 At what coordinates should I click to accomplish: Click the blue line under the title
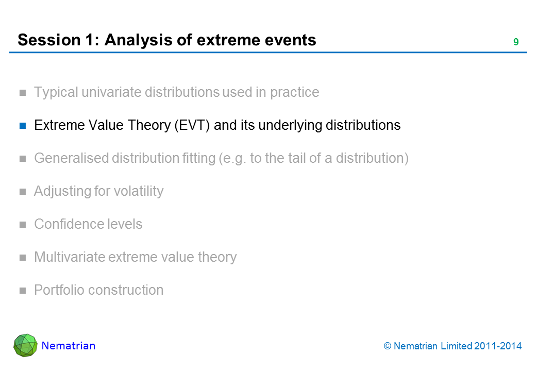pyautogui.click(x=268, y=53)
